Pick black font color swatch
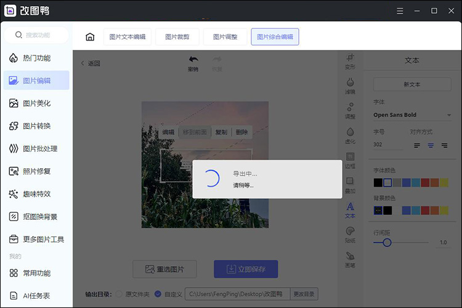The image size is (462, 308). 378,183
